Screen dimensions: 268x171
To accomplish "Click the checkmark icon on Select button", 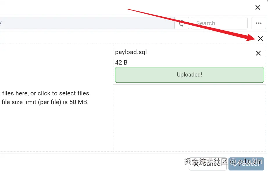I will (x=236, y=164).
